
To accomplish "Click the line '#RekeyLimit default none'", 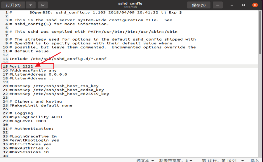I will 41,105.
